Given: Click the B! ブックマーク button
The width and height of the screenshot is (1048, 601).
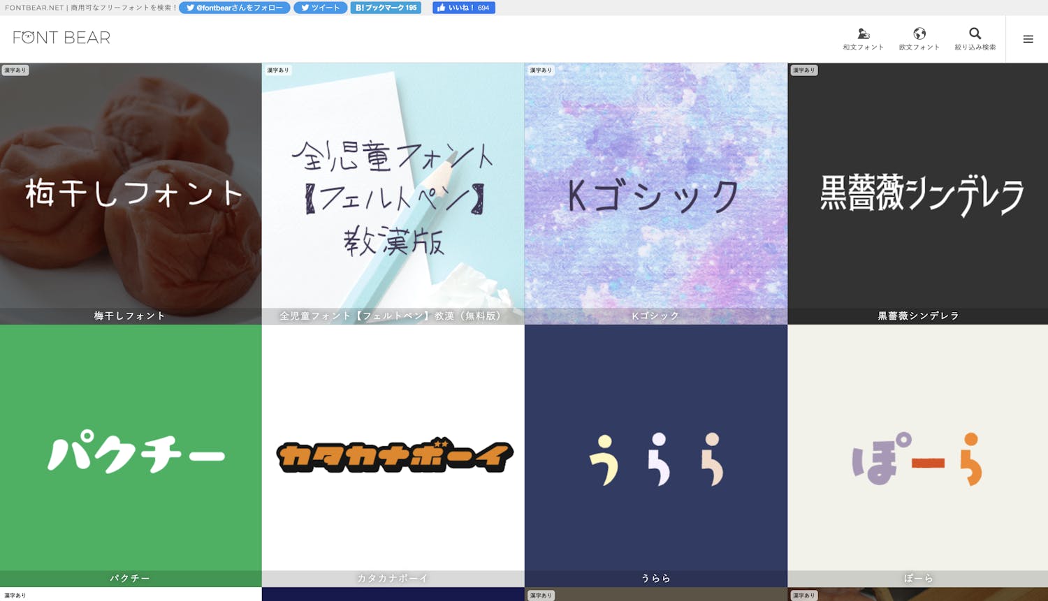Looking at the screenshot, I should coord(386,8).
